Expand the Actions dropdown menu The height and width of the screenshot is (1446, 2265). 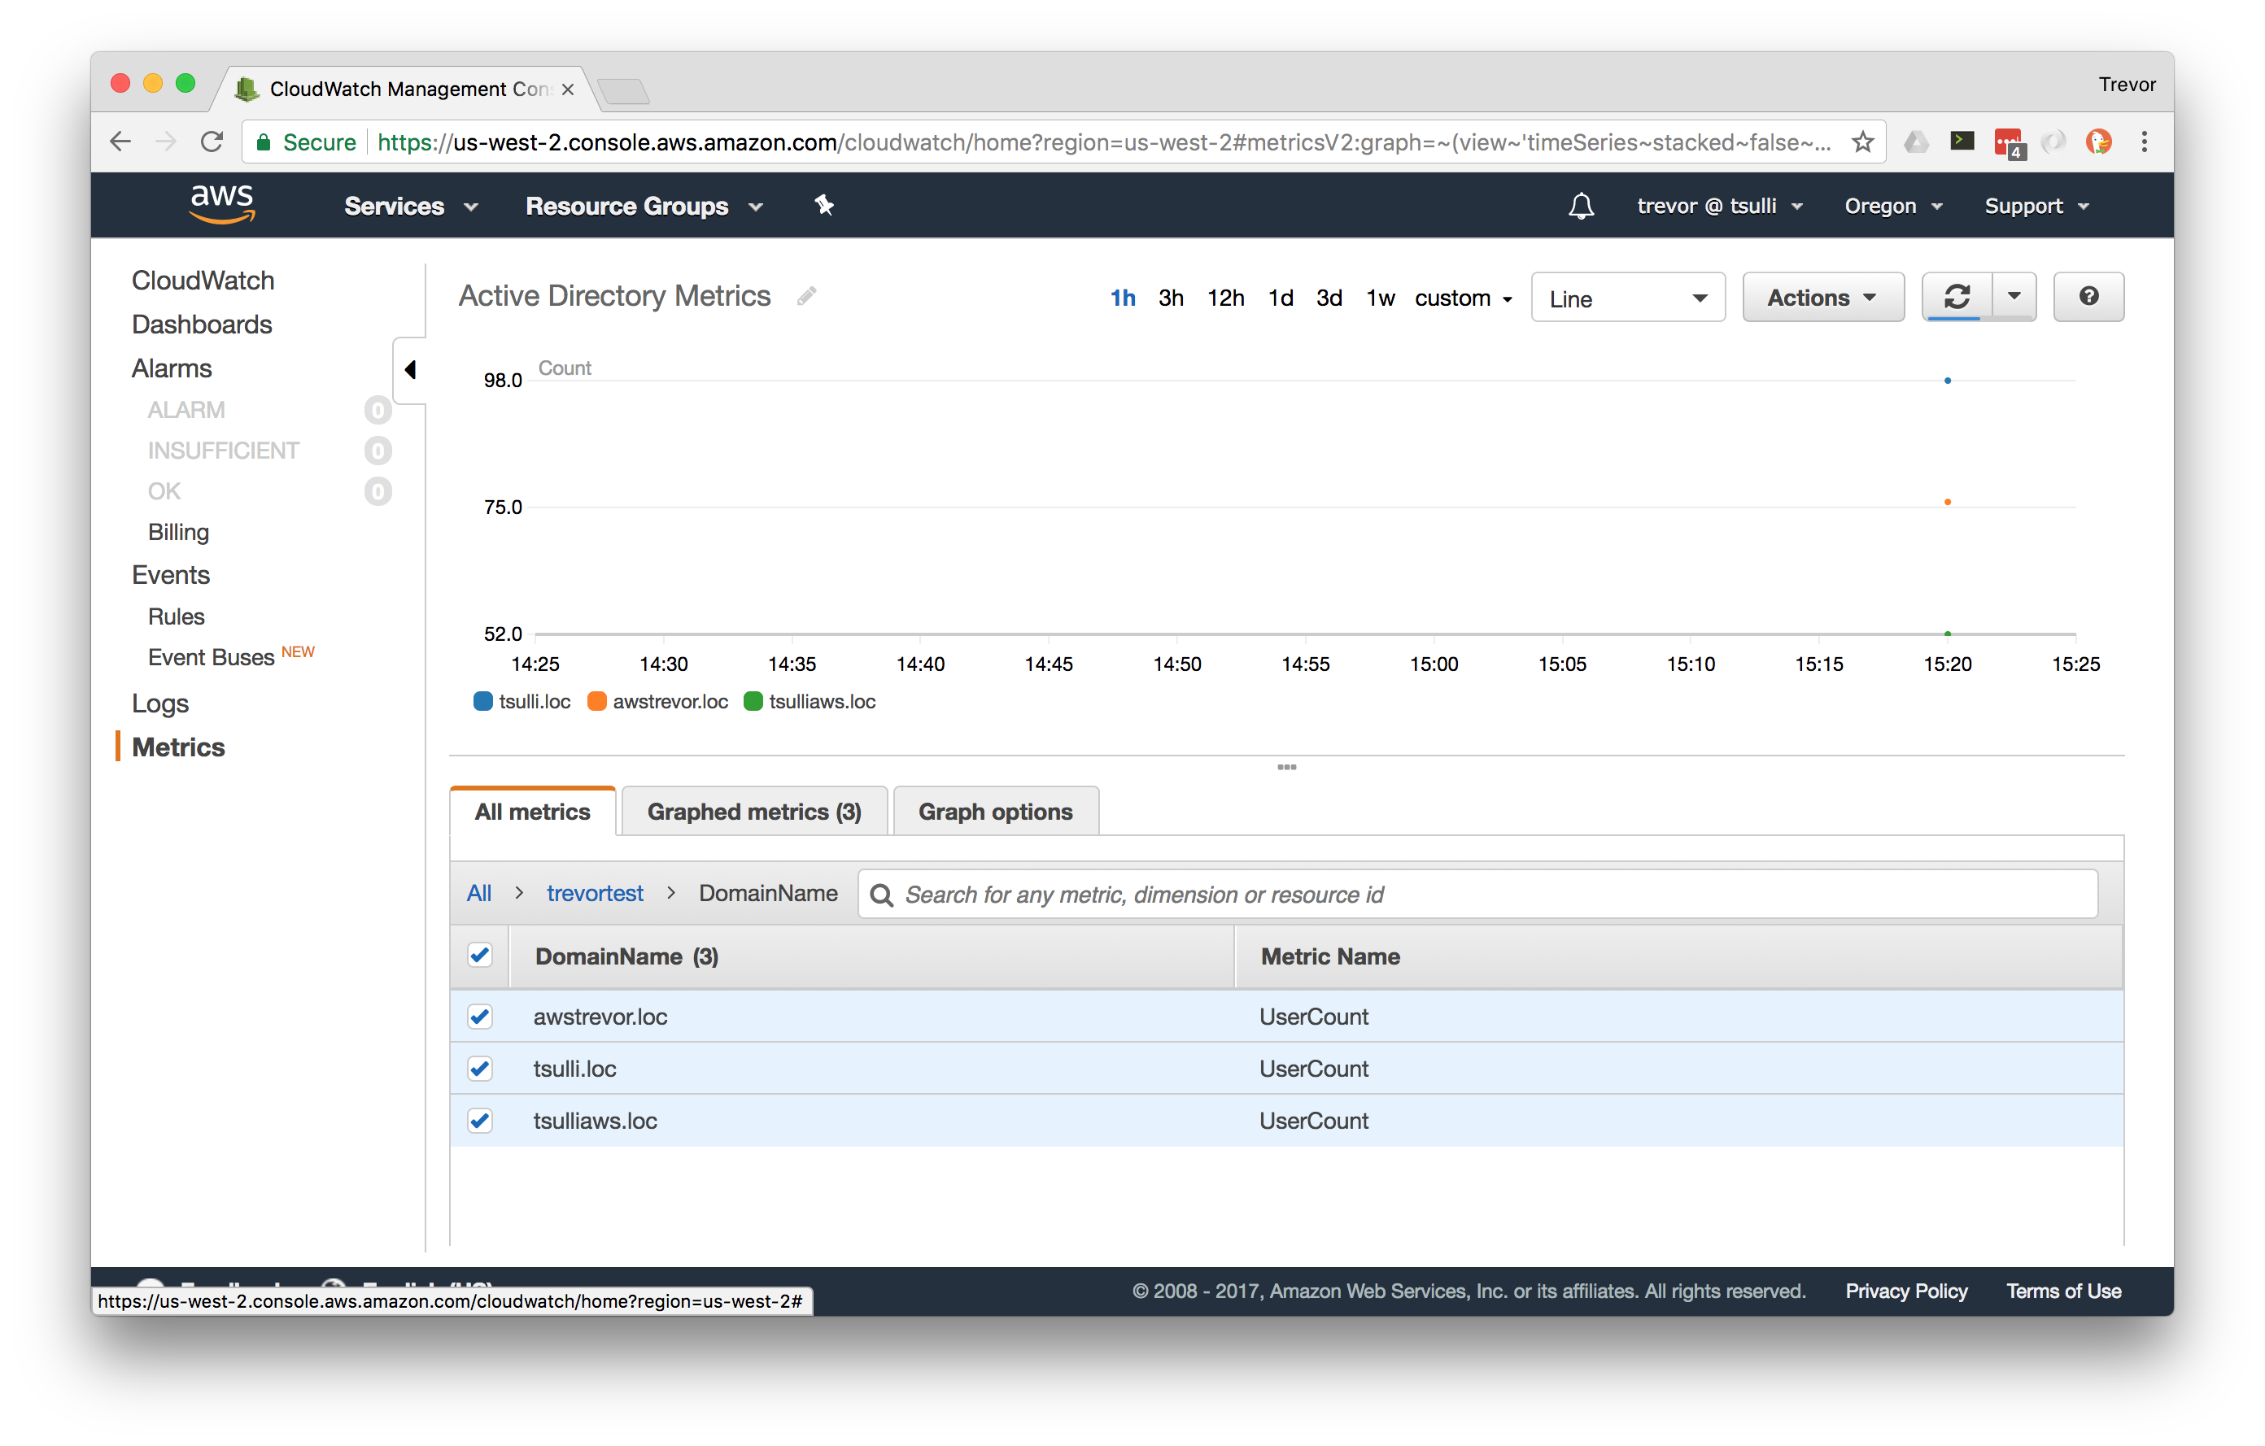pos(1822,298)
